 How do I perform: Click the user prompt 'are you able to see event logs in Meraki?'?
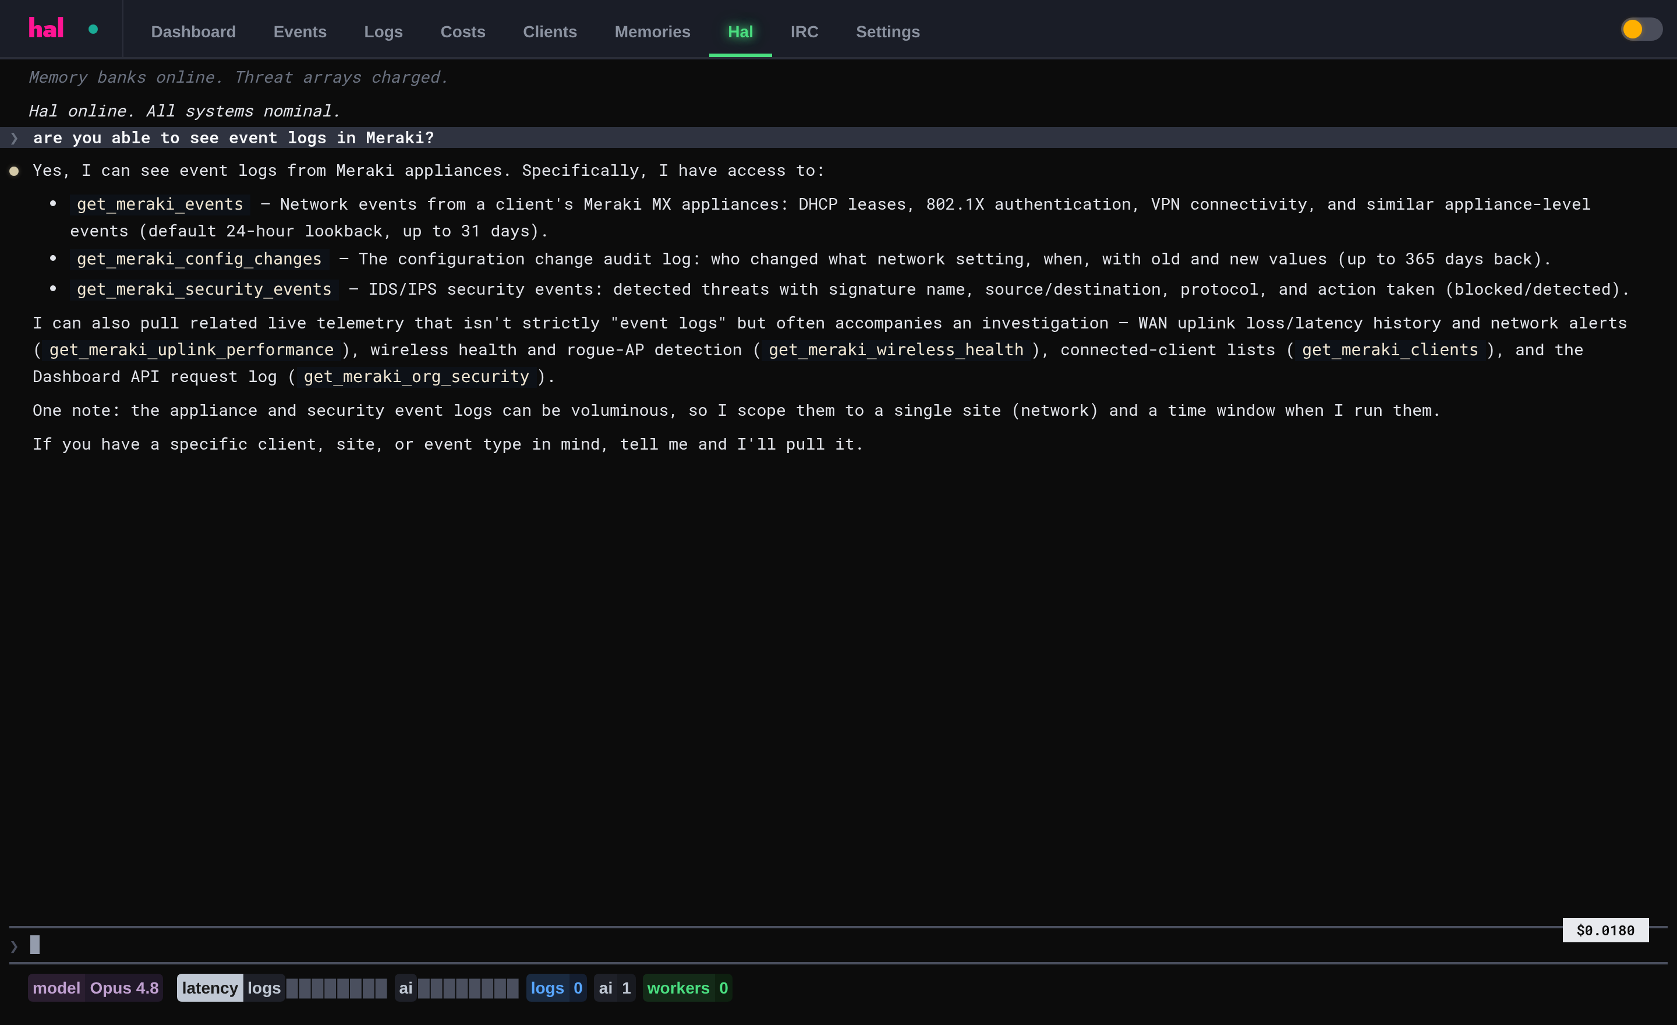pos(233,138)
